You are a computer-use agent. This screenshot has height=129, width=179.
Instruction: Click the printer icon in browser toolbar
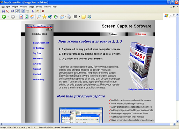[69, 17]
